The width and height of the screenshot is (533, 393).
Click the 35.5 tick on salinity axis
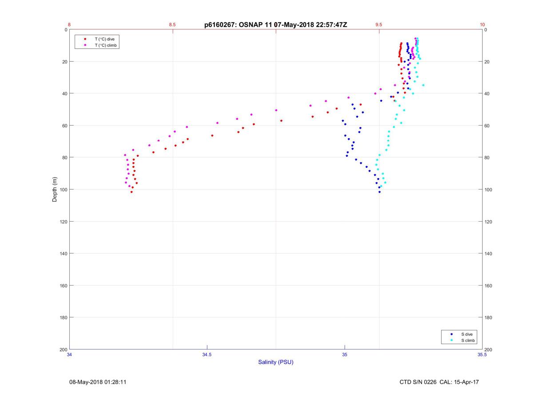482,354
